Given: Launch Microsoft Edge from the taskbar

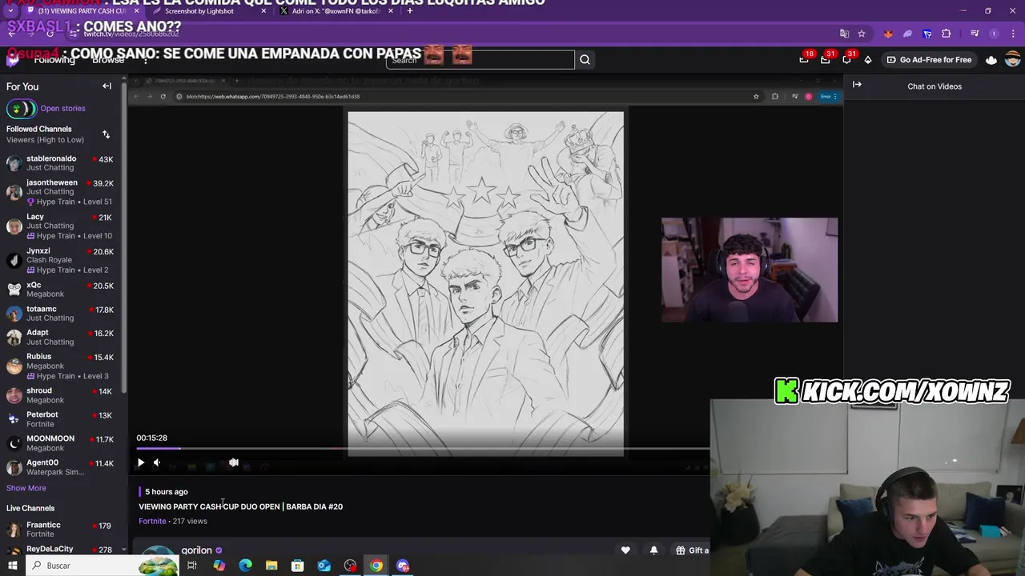Looking at the screenshot, I should [245, 566].
